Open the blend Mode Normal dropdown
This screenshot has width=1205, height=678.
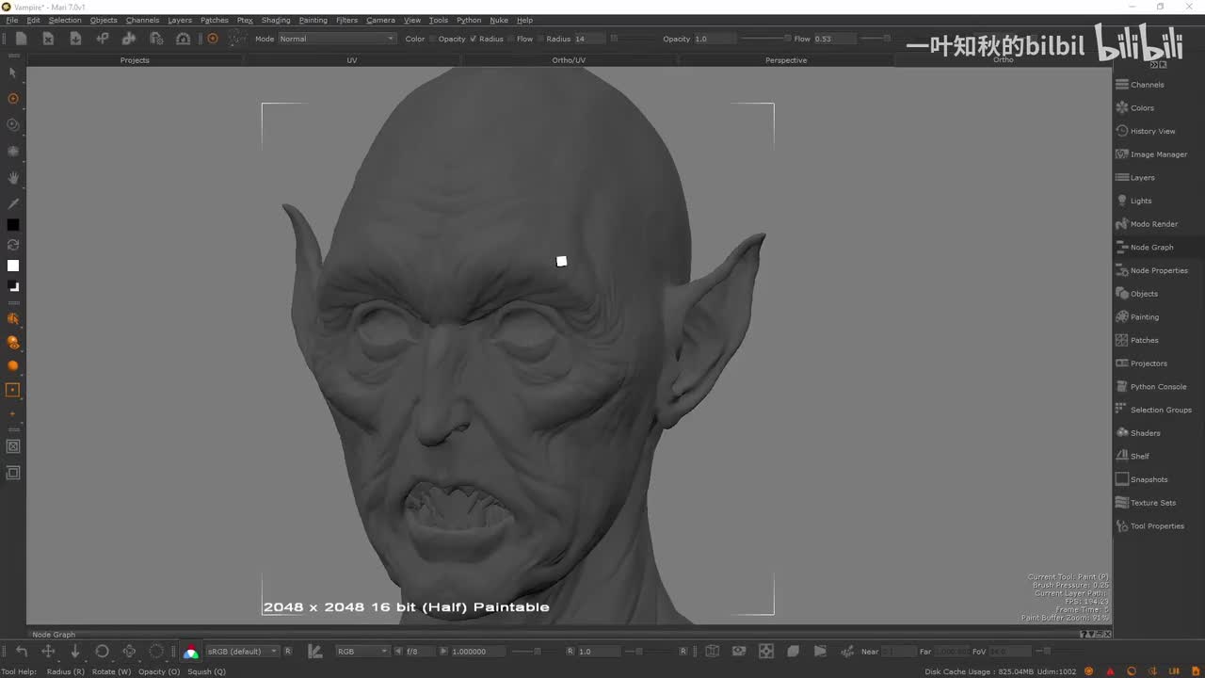[x=337, y=39]
